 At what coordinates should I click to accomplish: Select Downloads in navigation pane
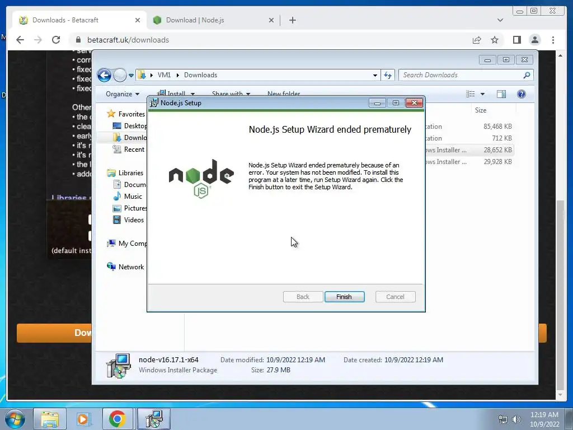[x=130, y=138]
